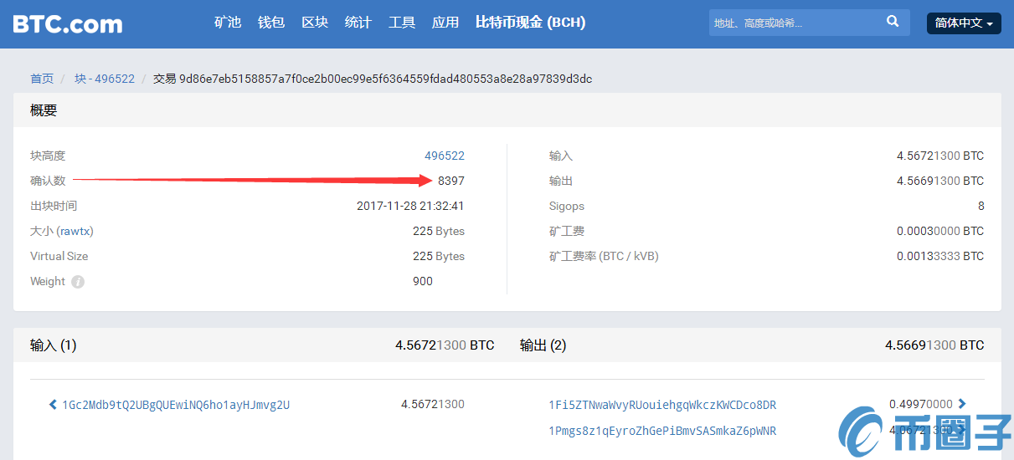Open the 工具 navigation item

pyautogui.click(x=402, y=23)
